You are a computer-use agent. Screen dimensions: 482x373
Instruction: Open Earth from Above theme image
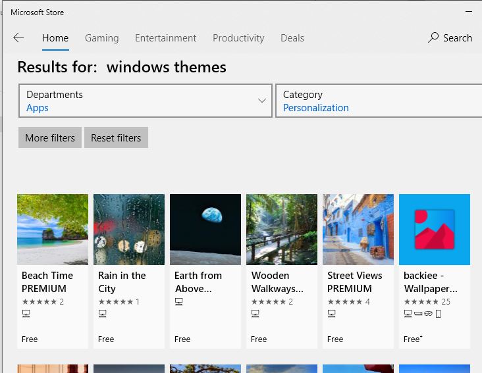coord(205,230)
